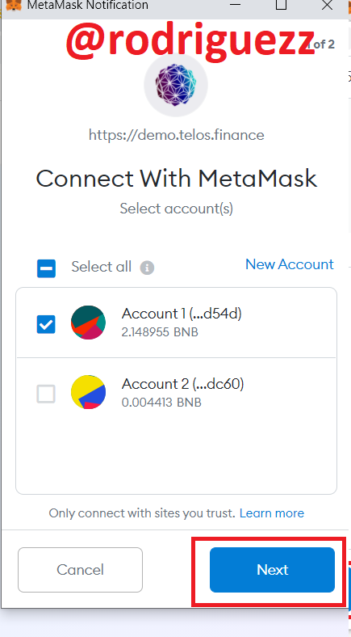The height and width of the screenshot is (637, 351).
Task: Click the https://demo.telos.finance site URL
Action: point(177,135)
